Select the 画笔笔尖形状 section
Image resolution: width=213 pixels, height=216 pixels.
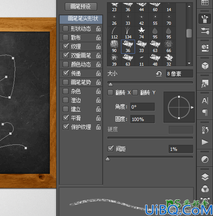pos(81,19)
